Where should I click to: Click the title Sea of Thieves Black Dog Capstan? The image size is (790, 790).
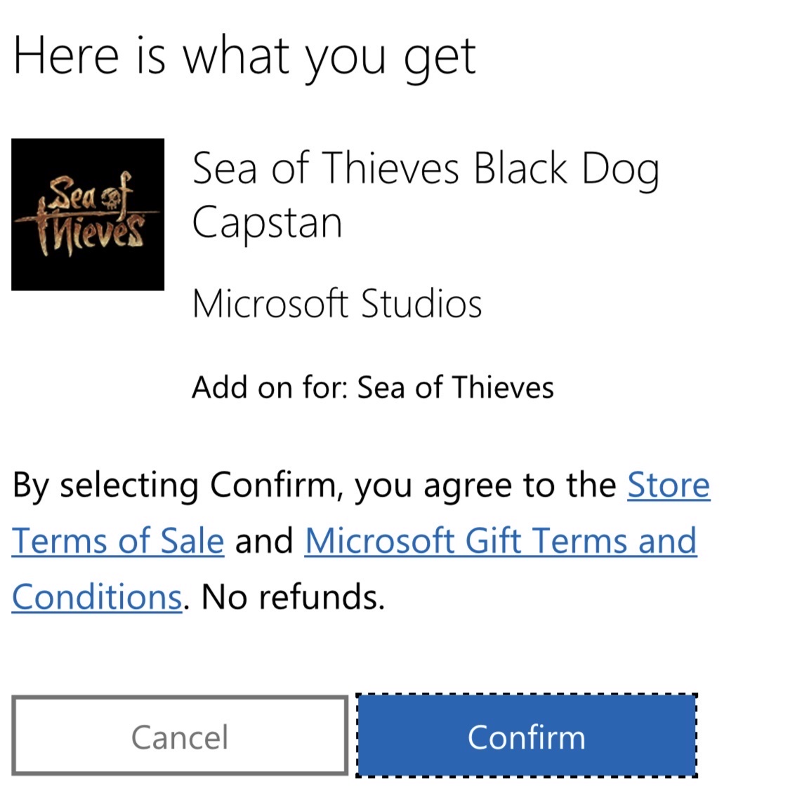[426, 195]
